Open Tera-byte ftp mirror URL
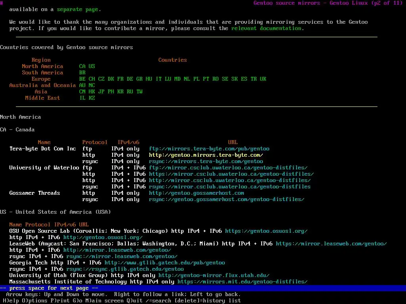Image resolution: width=406 pixels, height=304 pixels. coord(209,149)
